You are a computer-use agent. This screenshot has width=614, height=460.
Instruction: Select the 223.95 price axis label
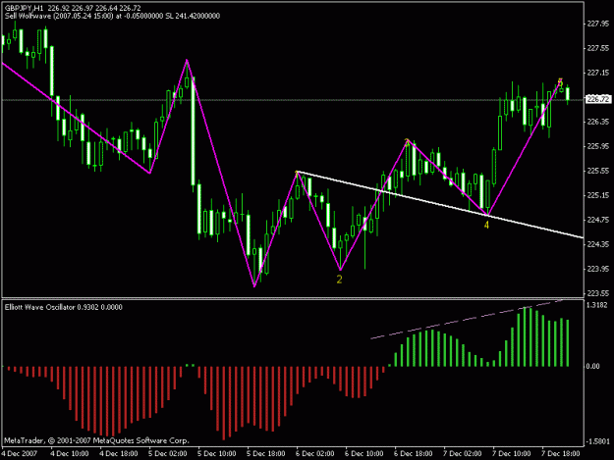pos(598,269)
